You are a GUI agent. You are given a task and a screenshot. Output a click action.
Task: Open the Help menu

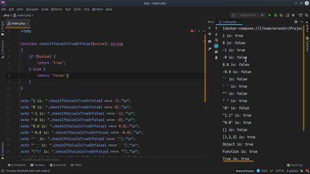(108, 9)
